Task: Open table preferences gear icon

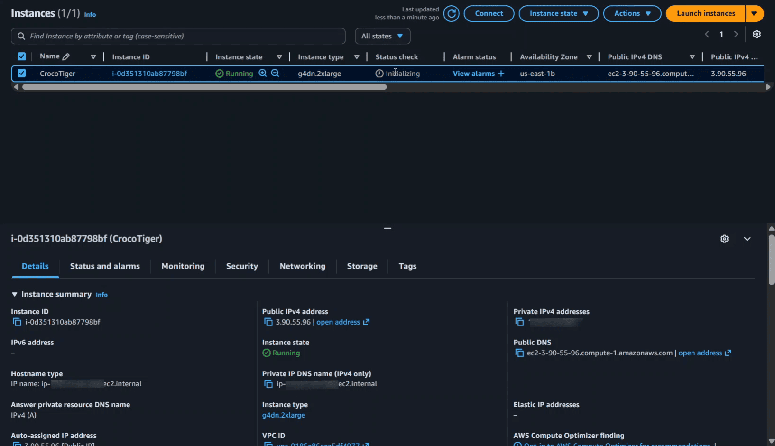Action: click(x=757, y=34)
